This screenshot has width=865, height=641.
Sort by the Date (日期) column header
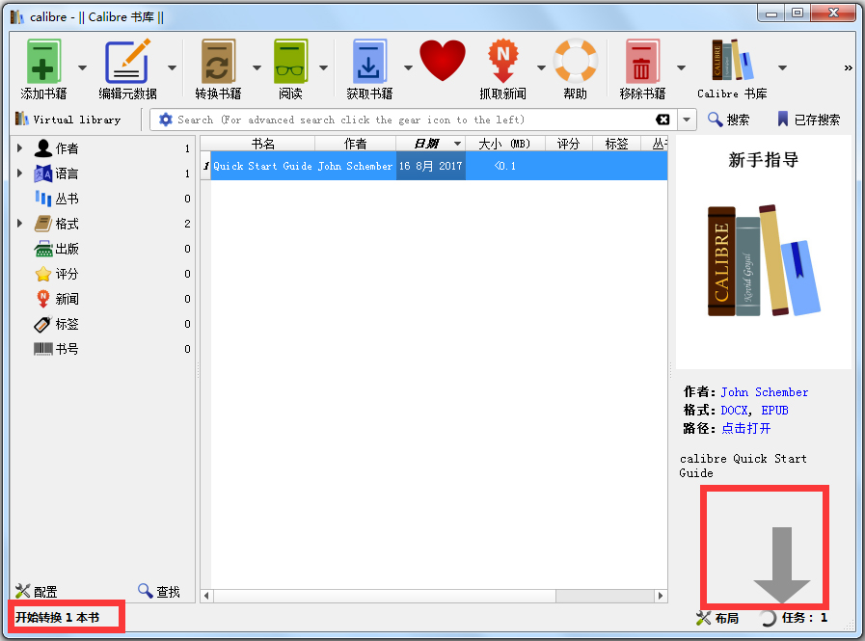point(426,144)
